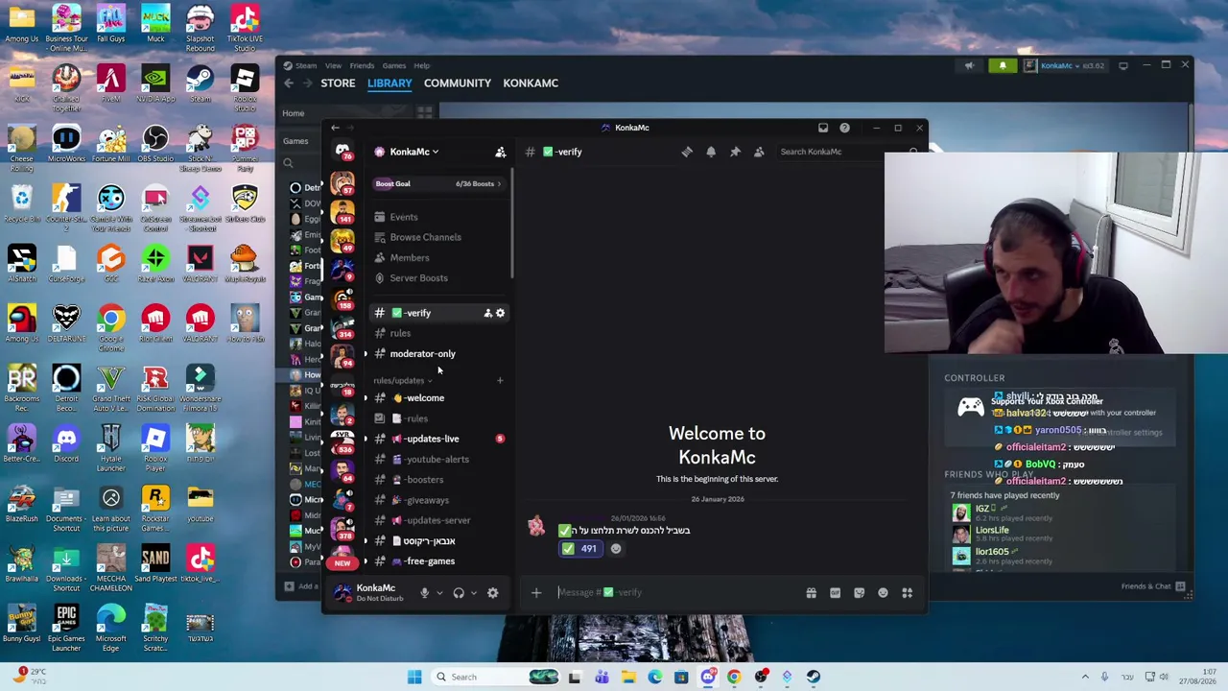
Task: Open server with 141 unread badge
Action: 342,211
